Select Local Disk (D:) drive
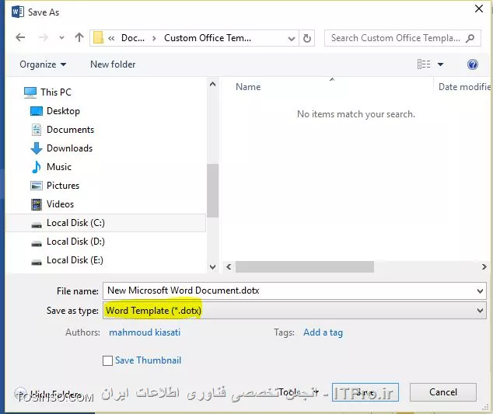Viewport: 493px width, 414px height. tap(68, 242)
